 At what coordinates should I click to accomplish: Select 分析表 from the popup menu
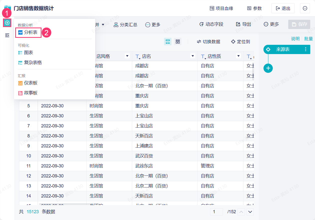(28, 33)
